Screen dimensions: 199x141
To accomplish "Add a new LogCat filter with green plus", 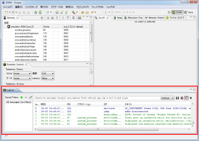I will (22, 97).
